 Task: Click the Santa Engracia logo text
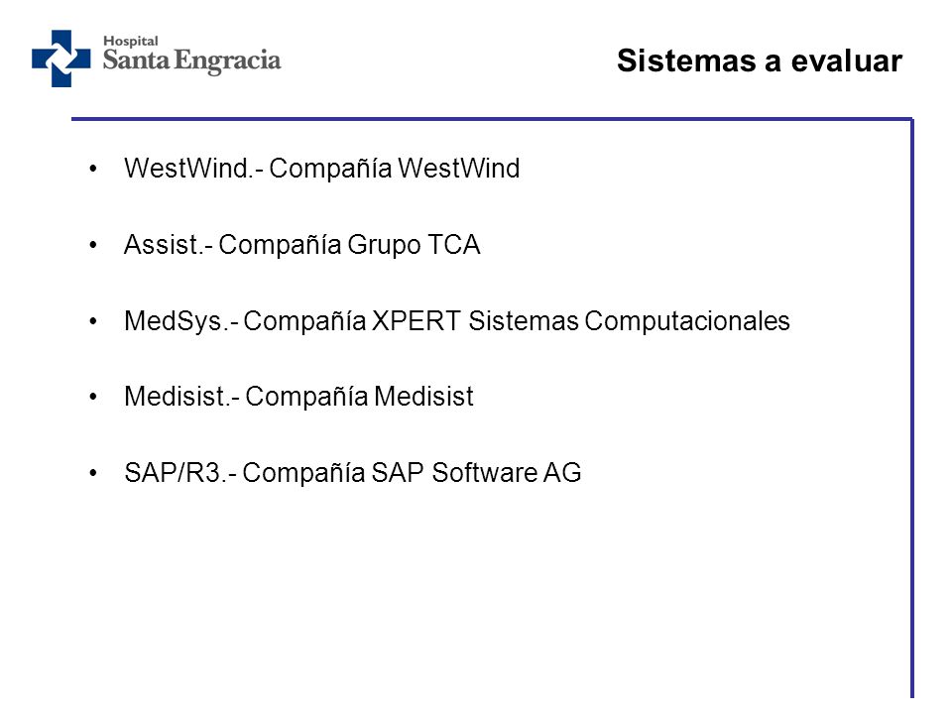(x=191, y=60)
